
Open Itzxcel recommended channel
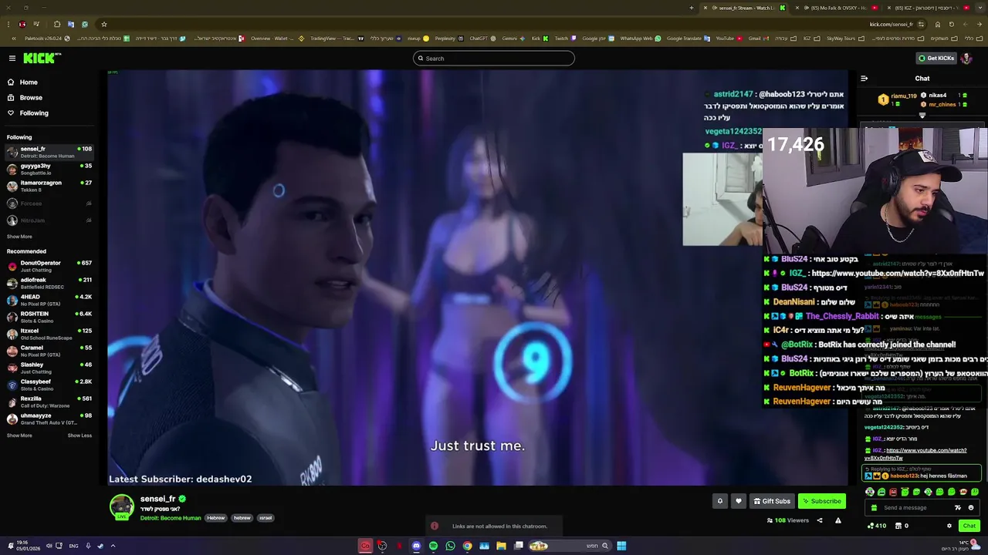tap(50, 334)
